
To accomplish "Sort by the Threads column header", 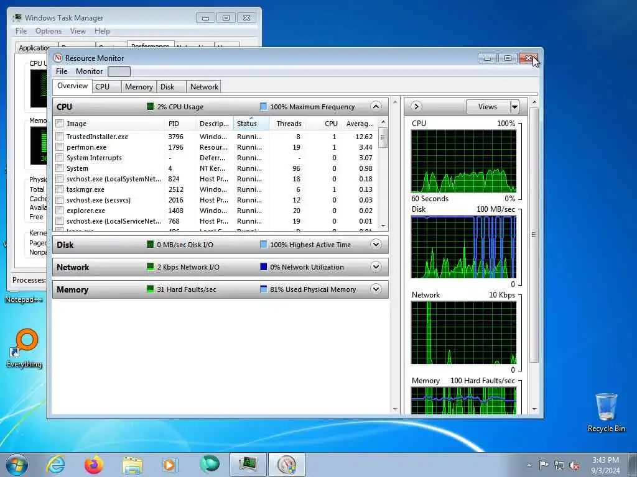I will (x=289, y=124).
